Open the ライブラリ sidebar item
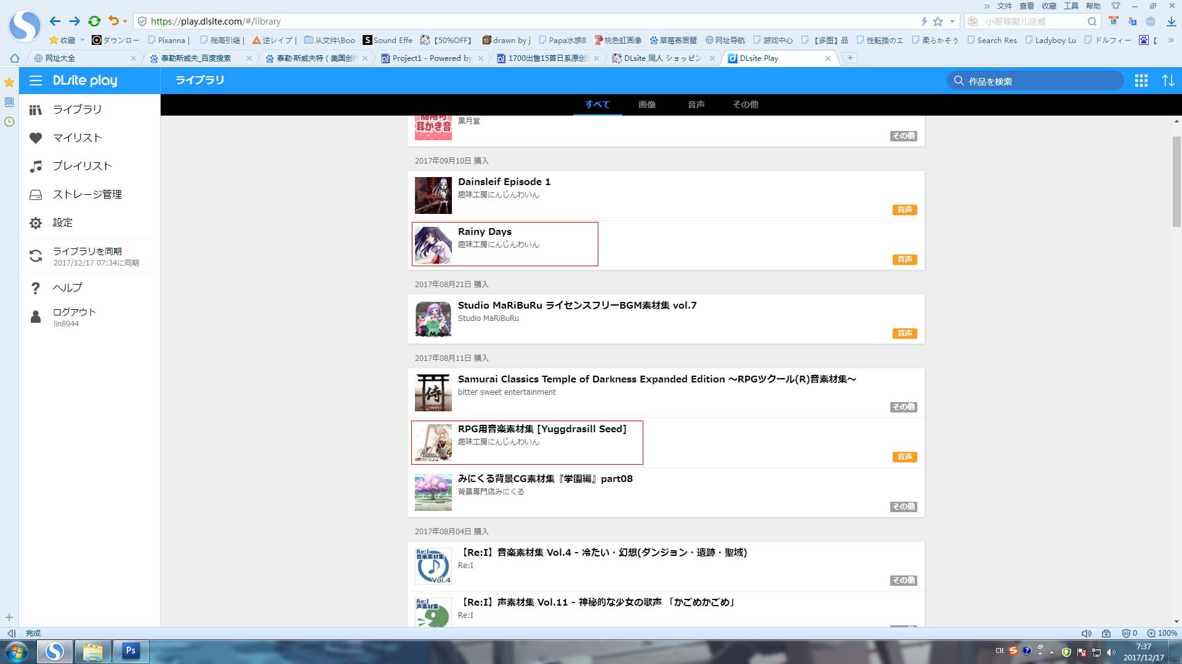 (x=89, y=109)
